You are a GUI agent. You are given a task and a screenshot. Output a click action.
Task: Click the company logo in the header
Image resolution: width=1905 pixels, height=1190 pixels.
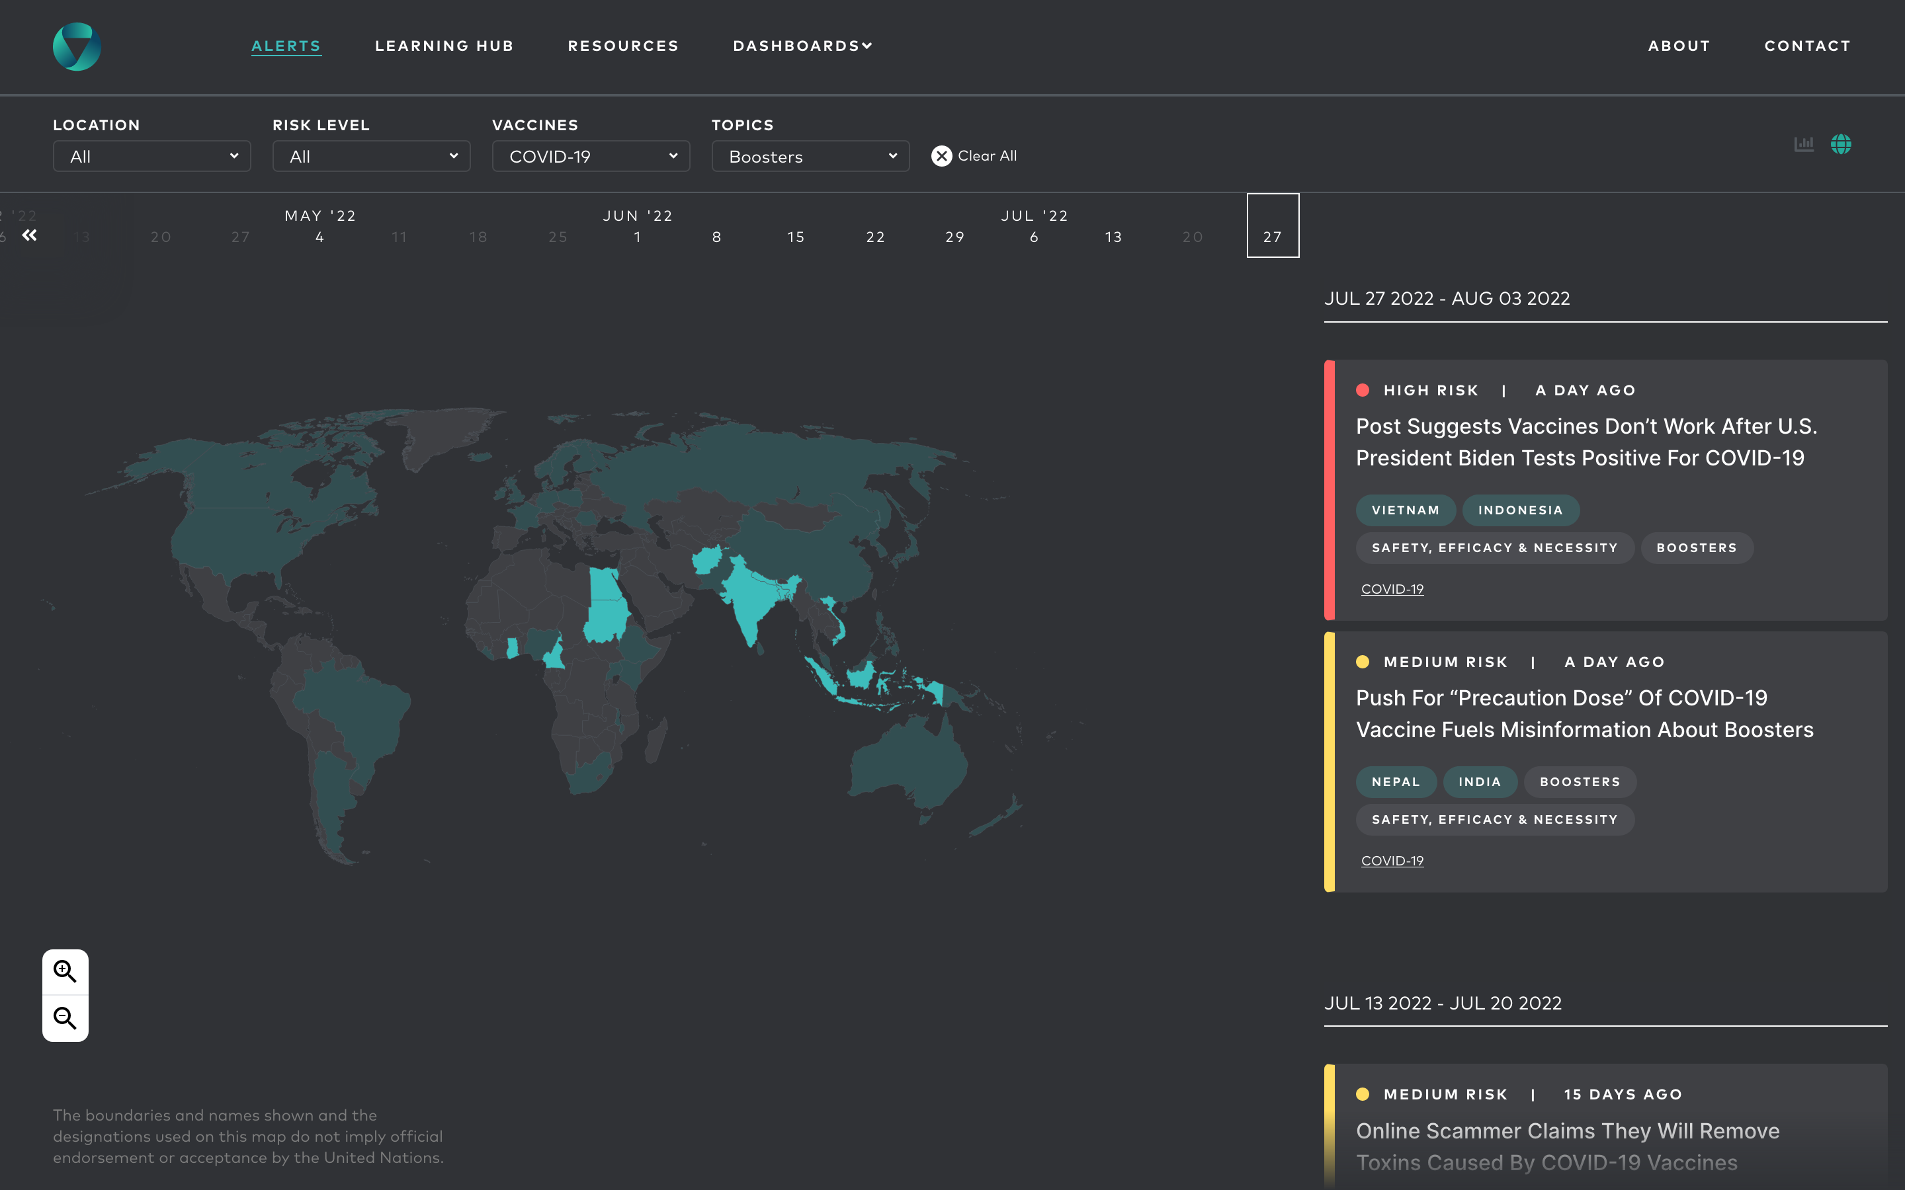pyautogui.click(x=76, y=46)
